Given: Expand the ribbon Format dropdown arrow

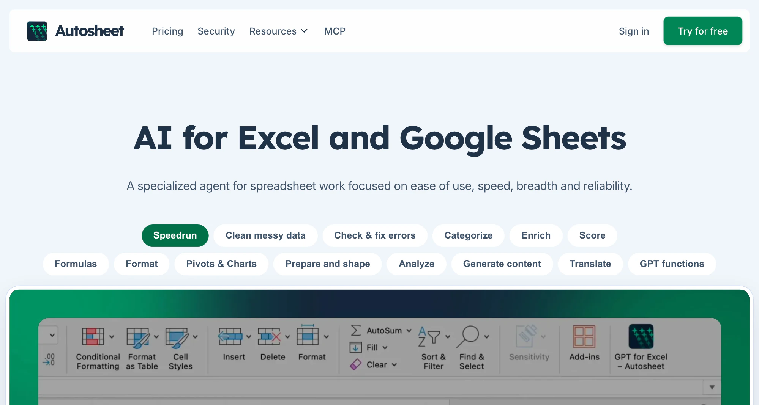Looking at the screenshot, I should (326, 337).
